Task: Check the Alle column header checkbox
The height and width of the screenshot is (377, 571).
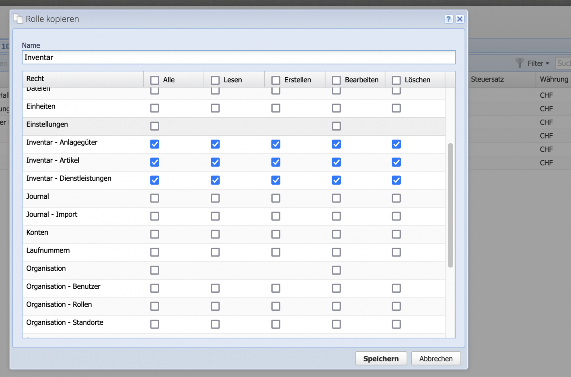Action: point(154,80)
